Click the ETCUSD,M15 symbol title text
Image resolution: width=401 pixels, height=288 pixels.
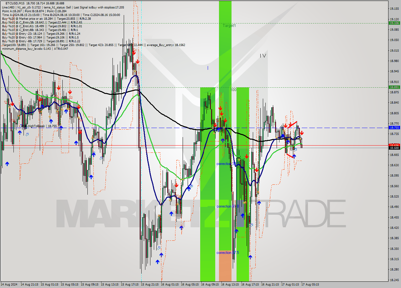click(x=14, y=3)
